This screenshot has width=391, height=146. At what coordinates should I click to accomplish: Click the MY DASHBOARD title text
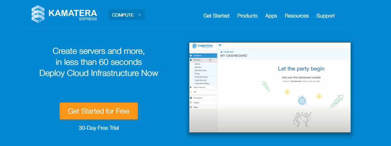point(234,56)
